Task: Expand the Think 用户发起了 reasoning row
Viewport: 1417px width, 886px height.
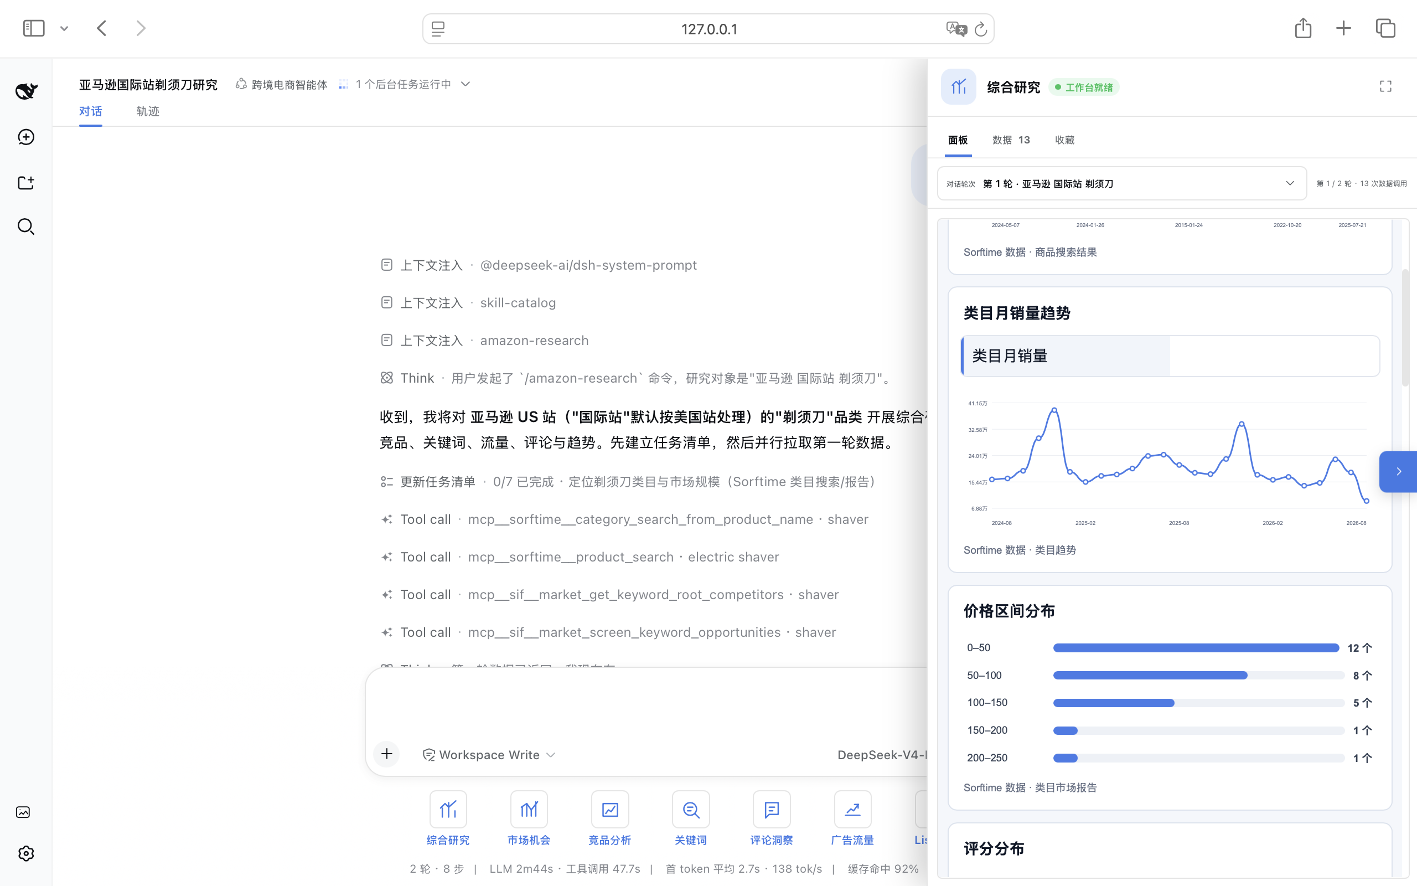Action: tap(637, 378)
